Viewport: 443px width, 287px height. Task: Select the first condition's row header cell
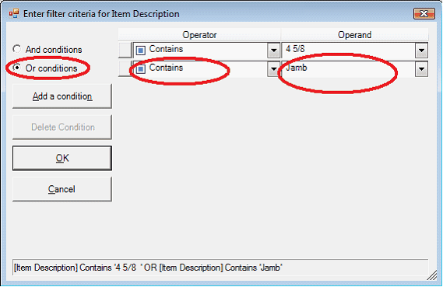click(x=125, y=51)
